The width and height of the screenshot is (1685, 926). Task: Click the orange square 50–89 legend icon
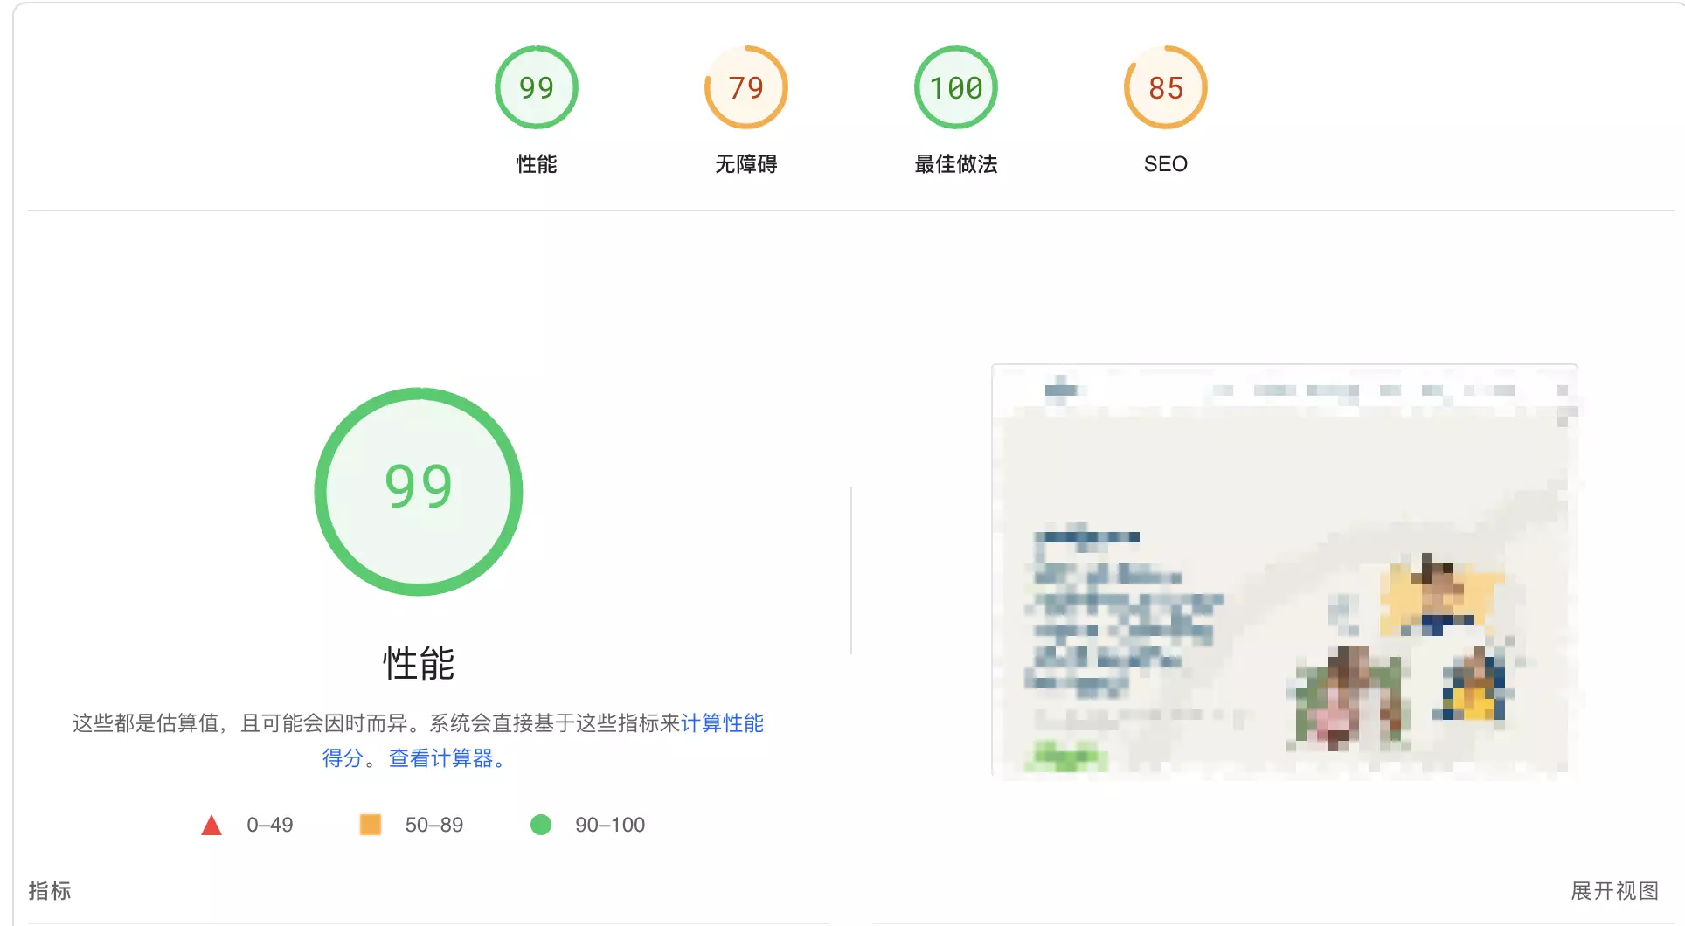pos(371,825)
